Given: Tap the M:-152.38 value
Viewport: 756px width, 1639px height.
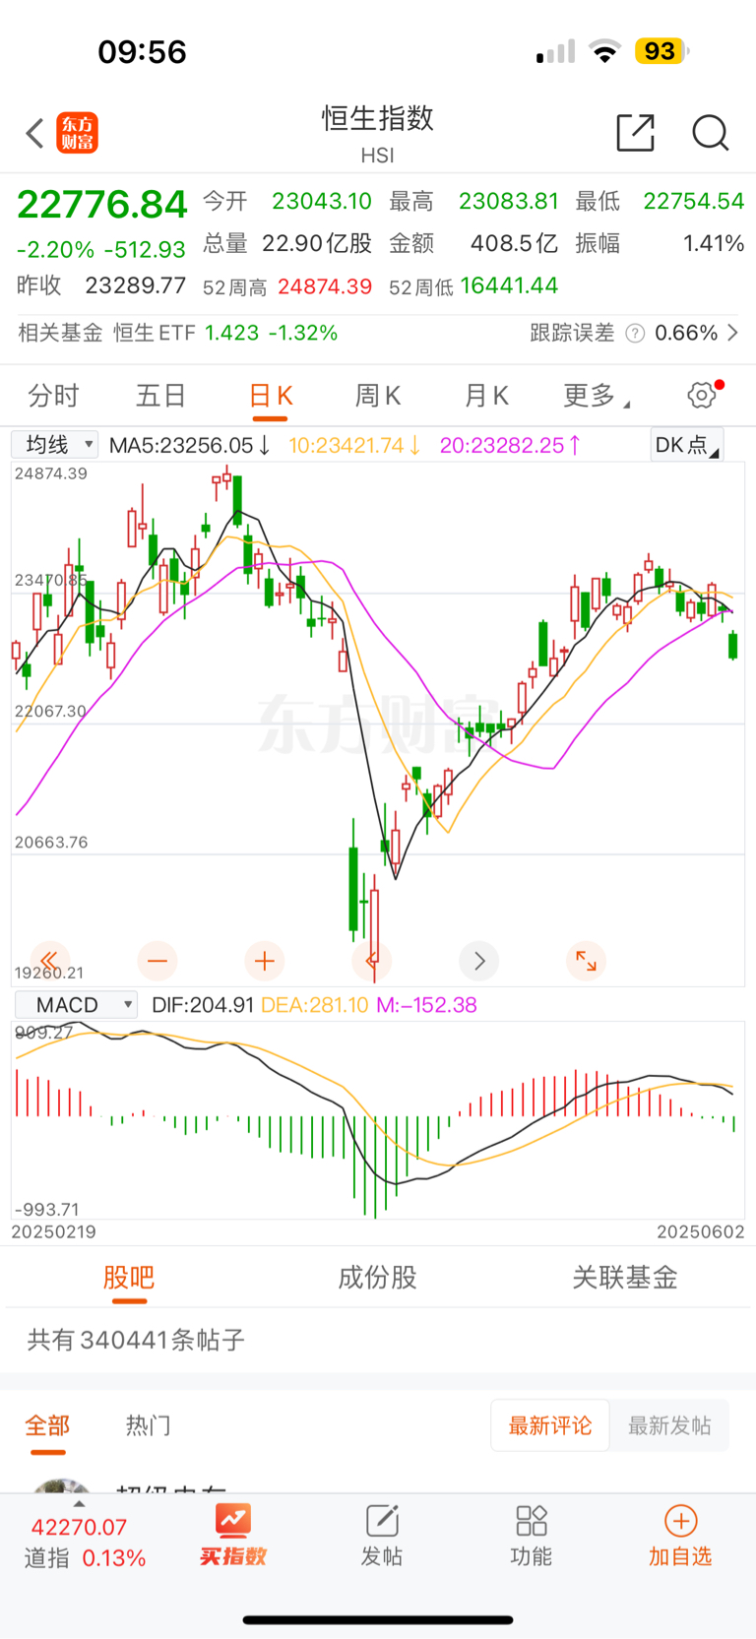Looking at the screenshot, I should coord(426,1005).
